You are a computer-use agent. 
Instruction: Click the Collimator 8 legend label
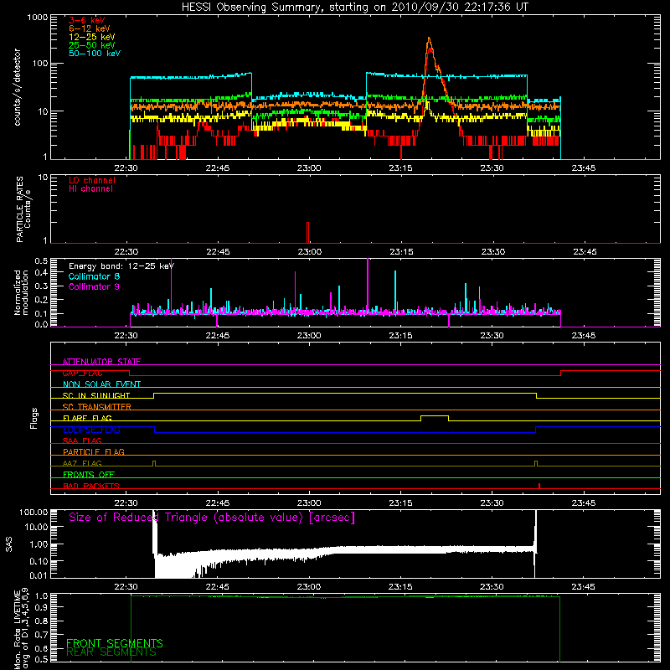click(94, 276)
